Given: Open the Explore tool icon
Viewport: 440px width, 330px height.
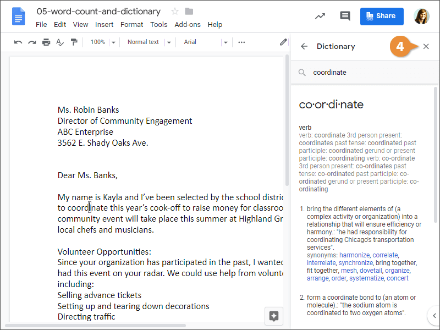Looking at the screenshot, I should coord(273,316).
